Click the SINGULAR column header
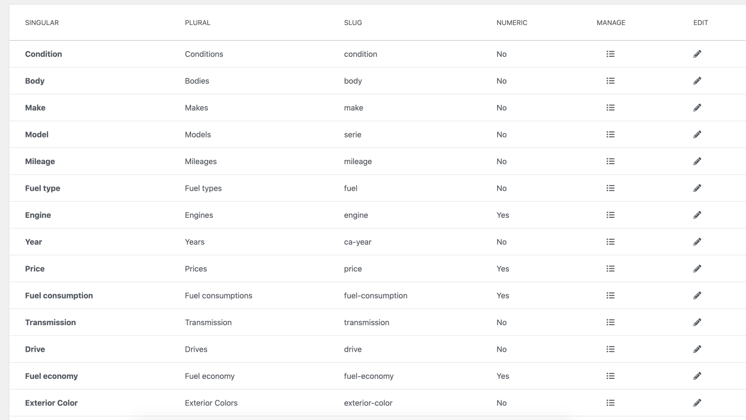This screenshot has height=420, width=746. click(x=42, y=23)
